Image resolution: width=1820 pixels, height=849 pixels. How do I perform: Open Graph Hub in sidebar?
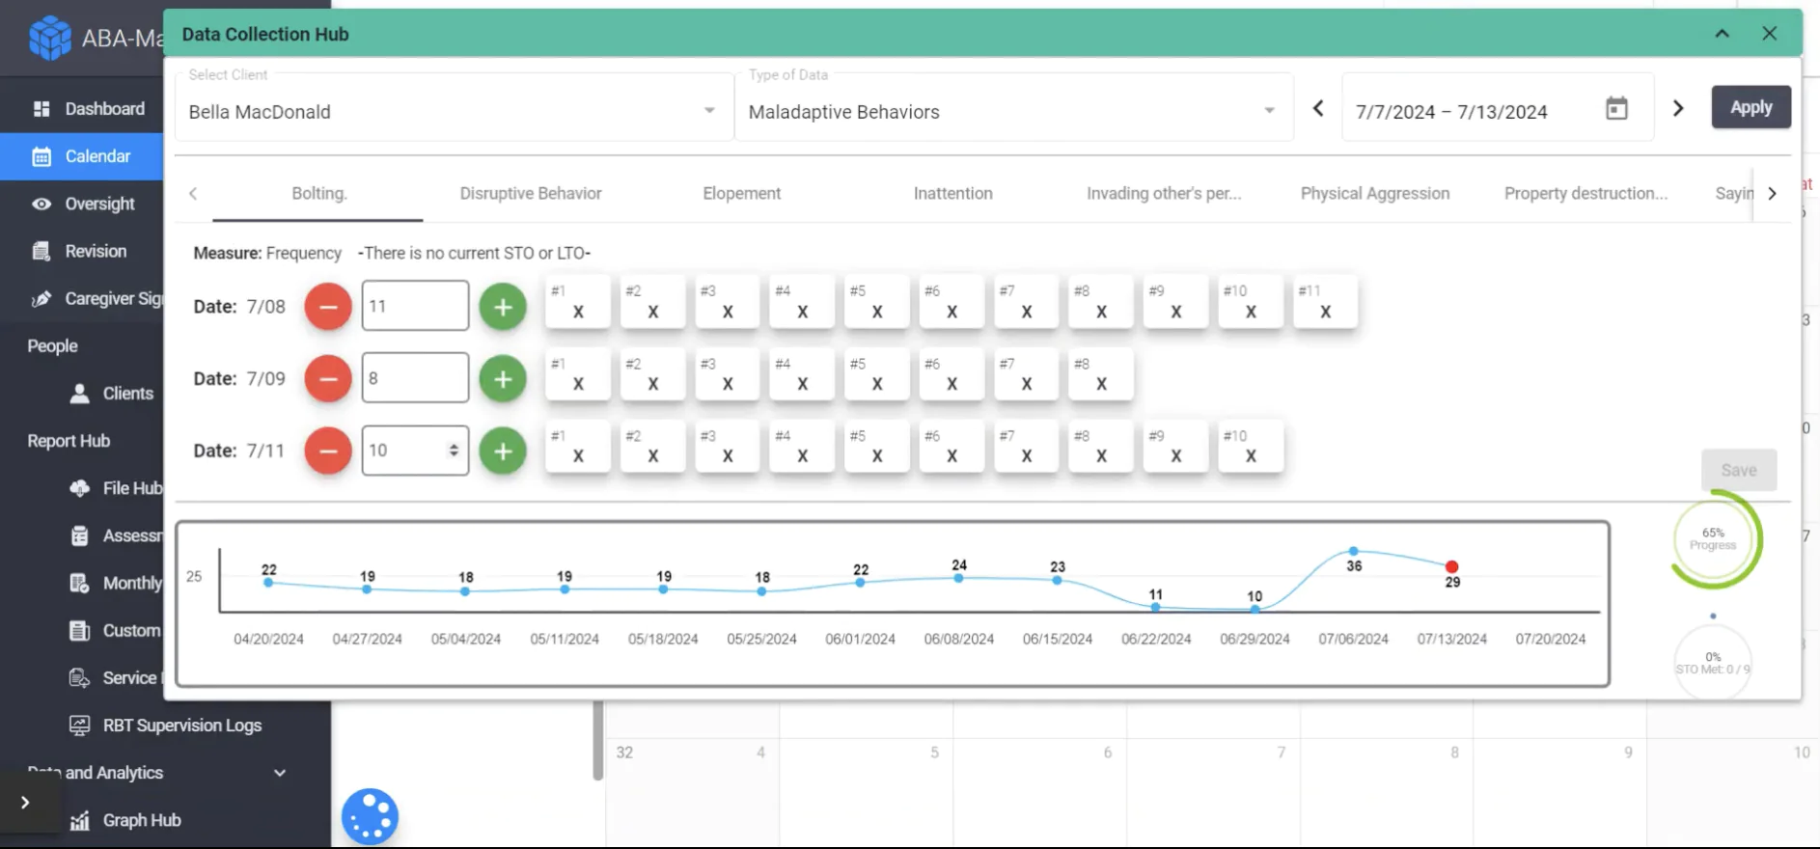coord(125,820)
